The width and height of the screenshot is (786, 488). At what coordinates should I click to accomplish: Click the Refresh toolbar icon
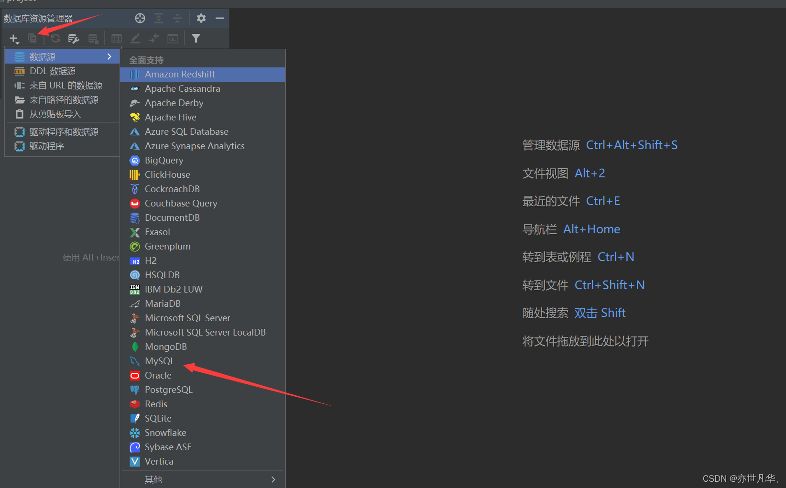55,38
